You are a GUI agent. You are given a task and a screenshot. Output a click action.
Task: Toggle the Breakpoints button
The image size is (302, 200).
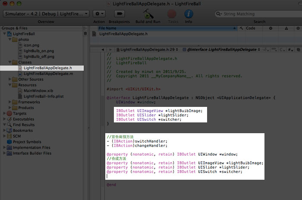click(120, 14)
